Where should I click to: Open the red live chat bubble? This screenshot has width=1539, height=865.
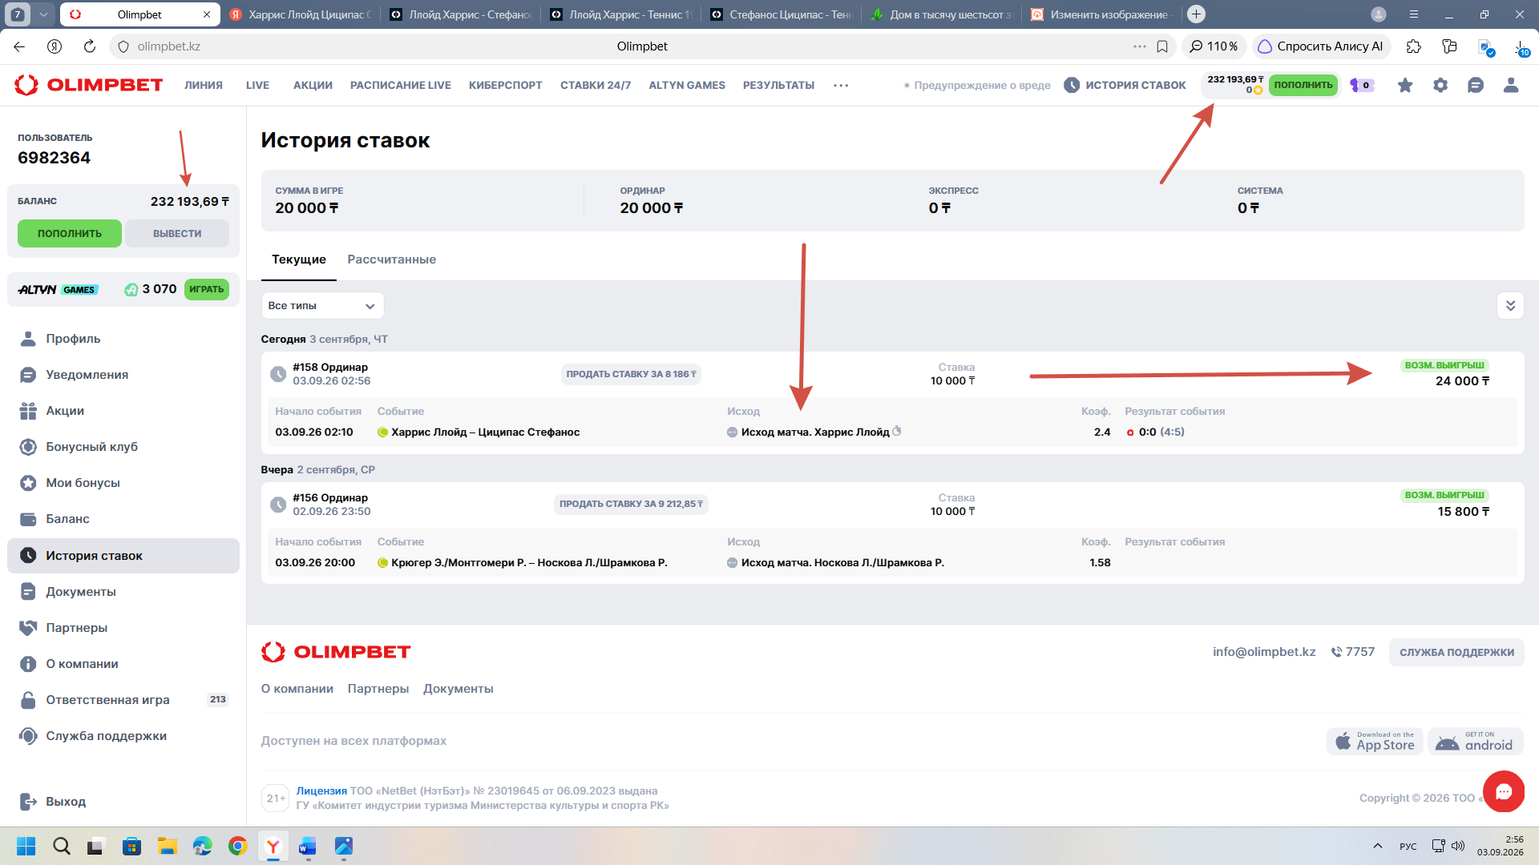1504,791
